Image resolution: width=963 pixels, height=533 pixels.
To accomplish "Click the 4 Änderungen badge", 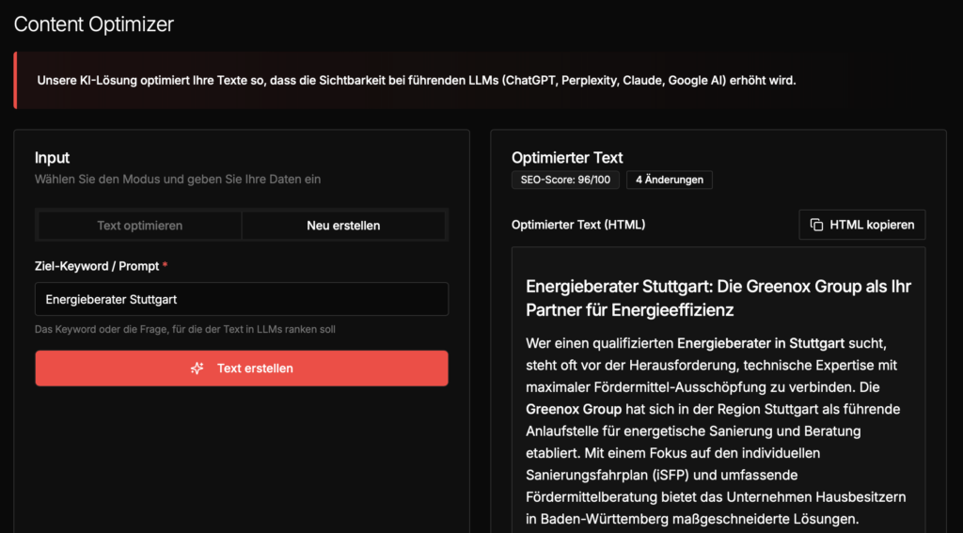I will (670, 180).
